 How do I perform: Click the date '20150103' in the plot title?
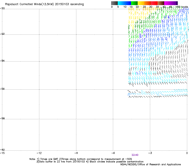62,4
